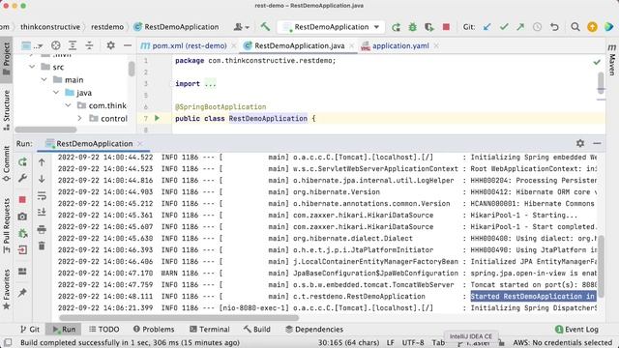Screen dimensions: 619x348
Task: Clear all console output trash icon
Action: point(42,246)
